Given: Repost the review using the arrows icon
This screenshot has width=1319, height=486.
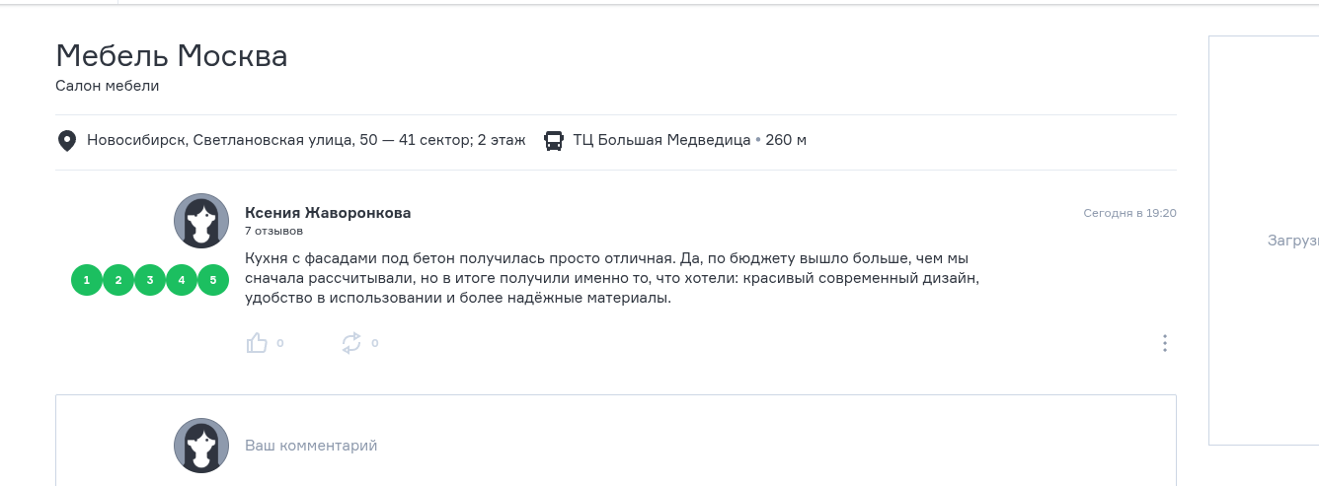Looking at the screenshot, I should click(351, 343).
